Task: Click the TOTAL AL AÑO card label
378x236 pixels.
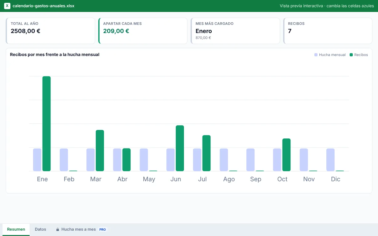Action: click(25, 24)
